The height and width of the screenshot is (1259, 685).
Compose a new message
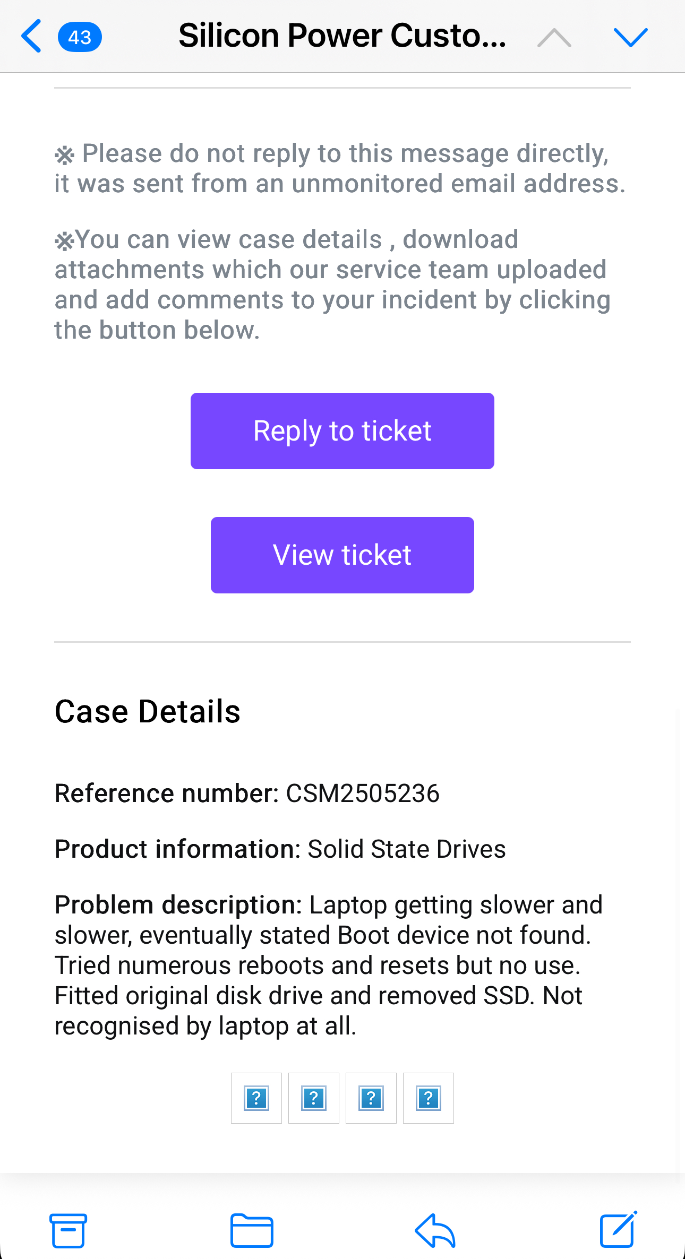(618, 1229)
